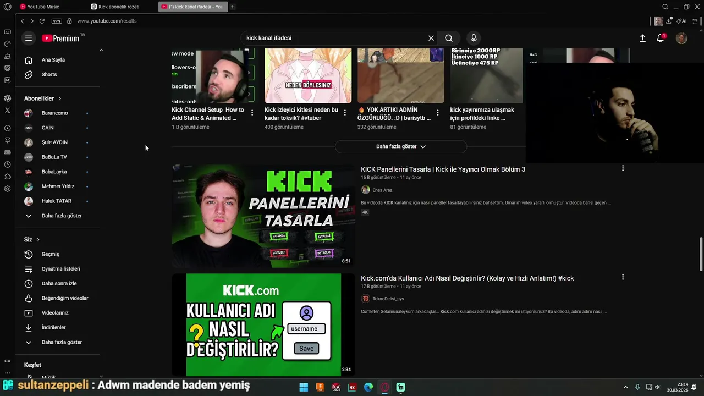Click the YouTube Premium logo
The width and height of the screenshot is (704, 396).
(61, 38)
